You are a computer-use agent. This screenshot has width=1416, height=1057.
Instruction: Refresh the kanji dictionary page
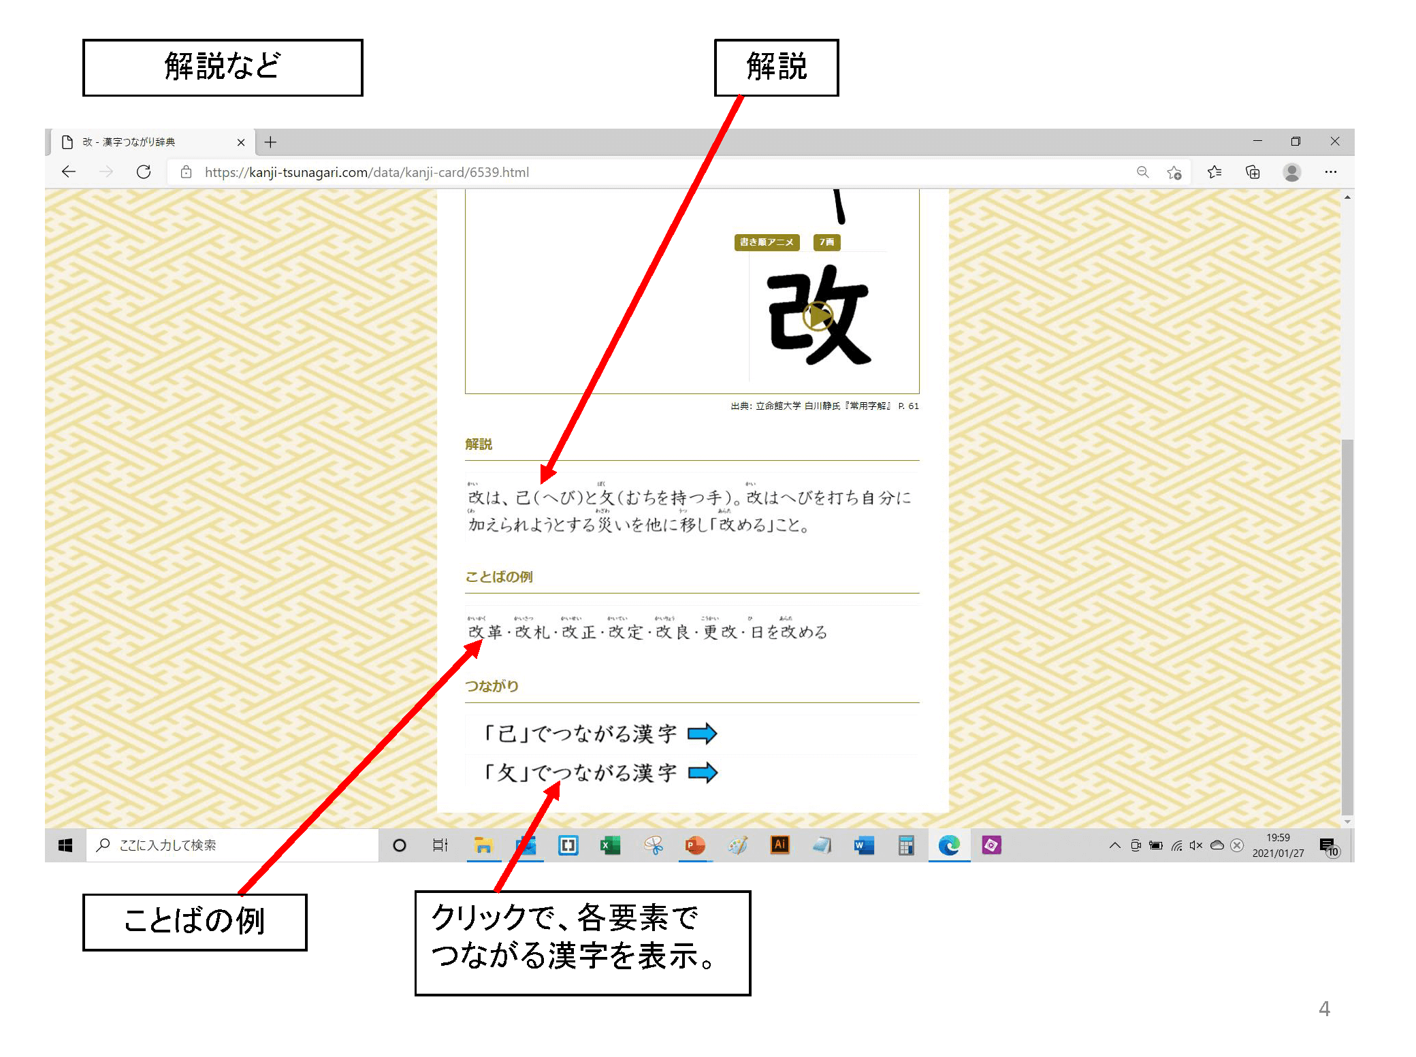point(144,172)
